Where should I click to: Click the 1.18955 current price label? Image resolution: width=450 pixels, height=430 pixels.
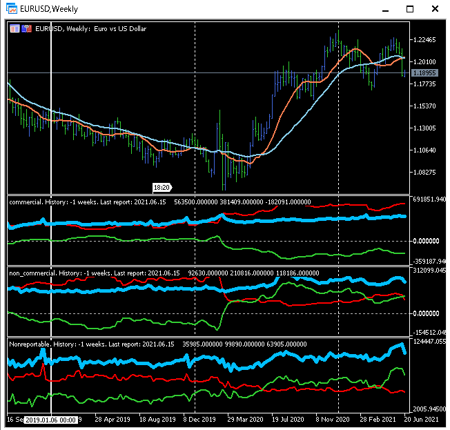click(424, 73)
